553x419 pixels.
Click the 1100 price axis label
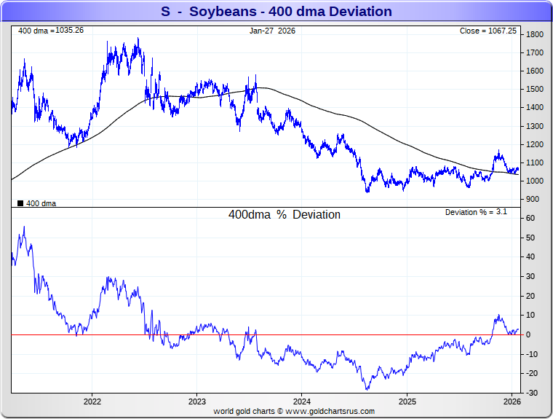point(535,163)
